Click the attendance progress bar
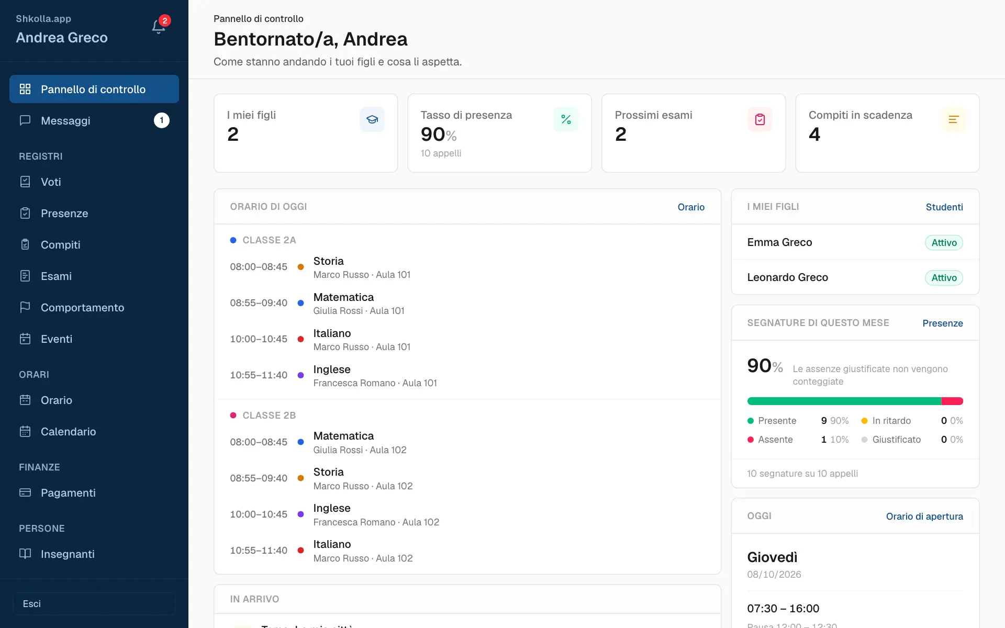This screenshot has height=628, width=1005. [x=855, y=401]
